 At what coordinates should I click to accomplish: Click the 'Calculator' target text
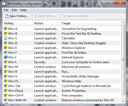pos(69,38)
